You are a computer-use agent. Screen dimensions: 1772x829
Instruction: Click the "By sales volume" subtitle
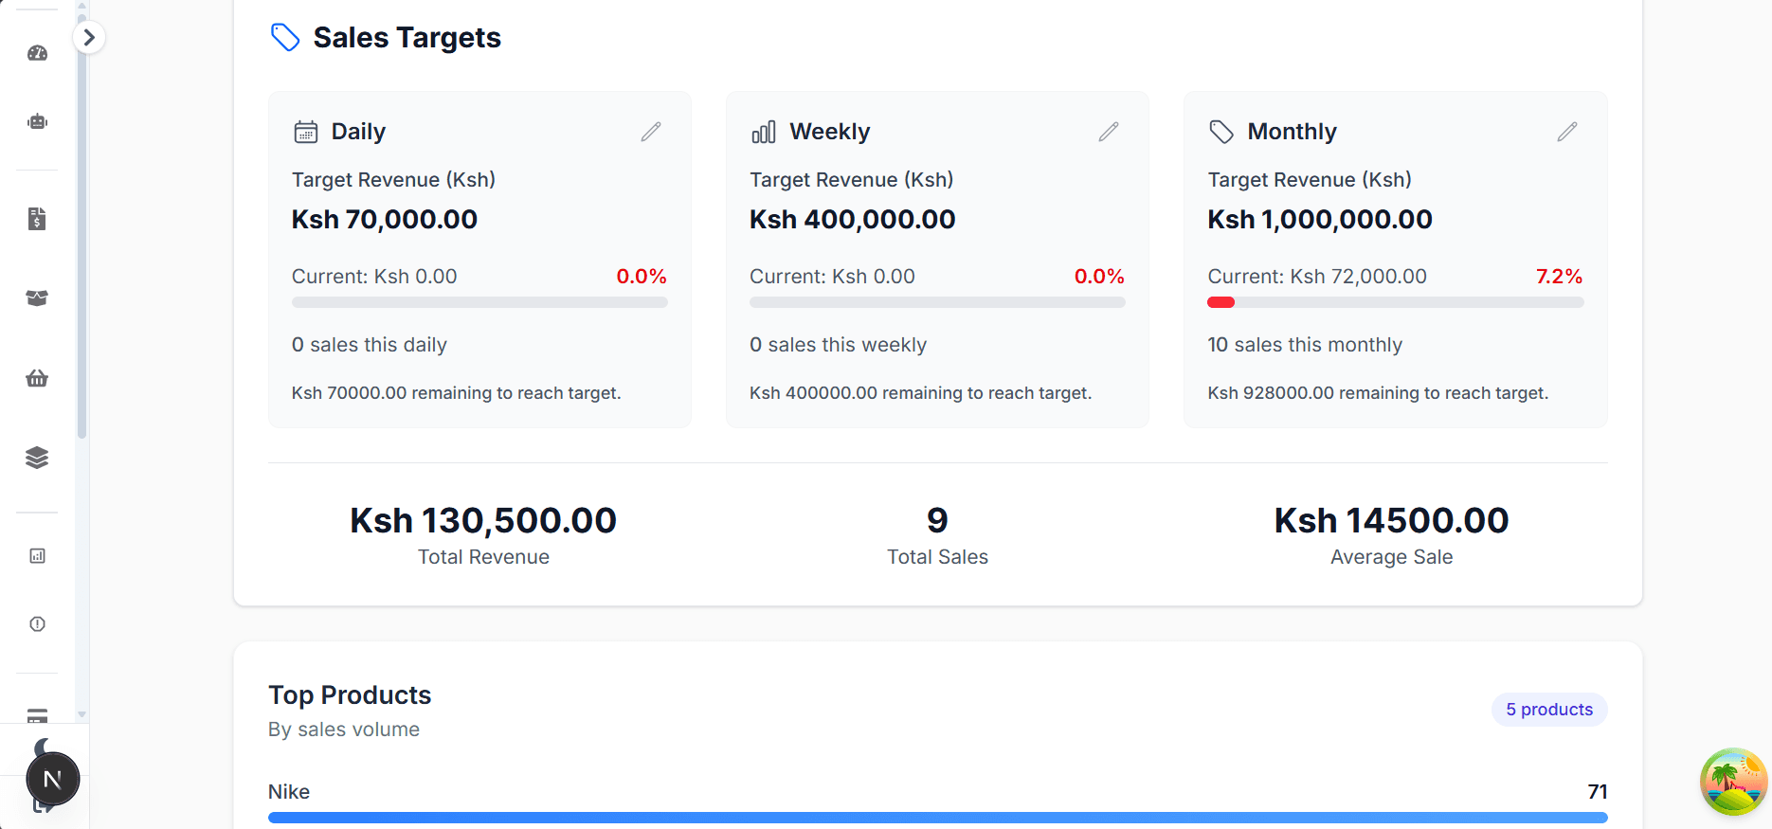[344, 730]
